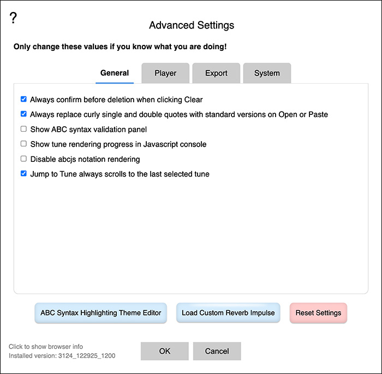Dismiss dialog with Cancel button

tap(217, 352)
